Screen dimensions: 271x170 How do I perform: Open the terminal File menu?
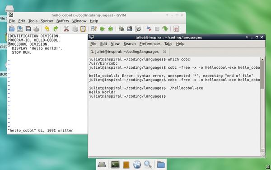(x=93, y=44)
